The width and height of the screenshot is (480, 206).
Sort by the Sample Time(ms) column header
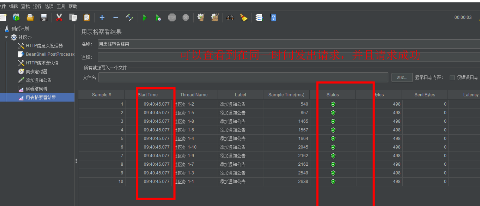tap(286, 95)
